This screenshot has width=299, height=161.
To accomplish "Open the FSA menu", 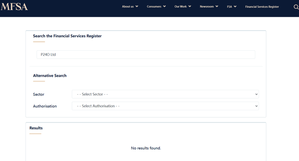I will (x=229, y=7).
